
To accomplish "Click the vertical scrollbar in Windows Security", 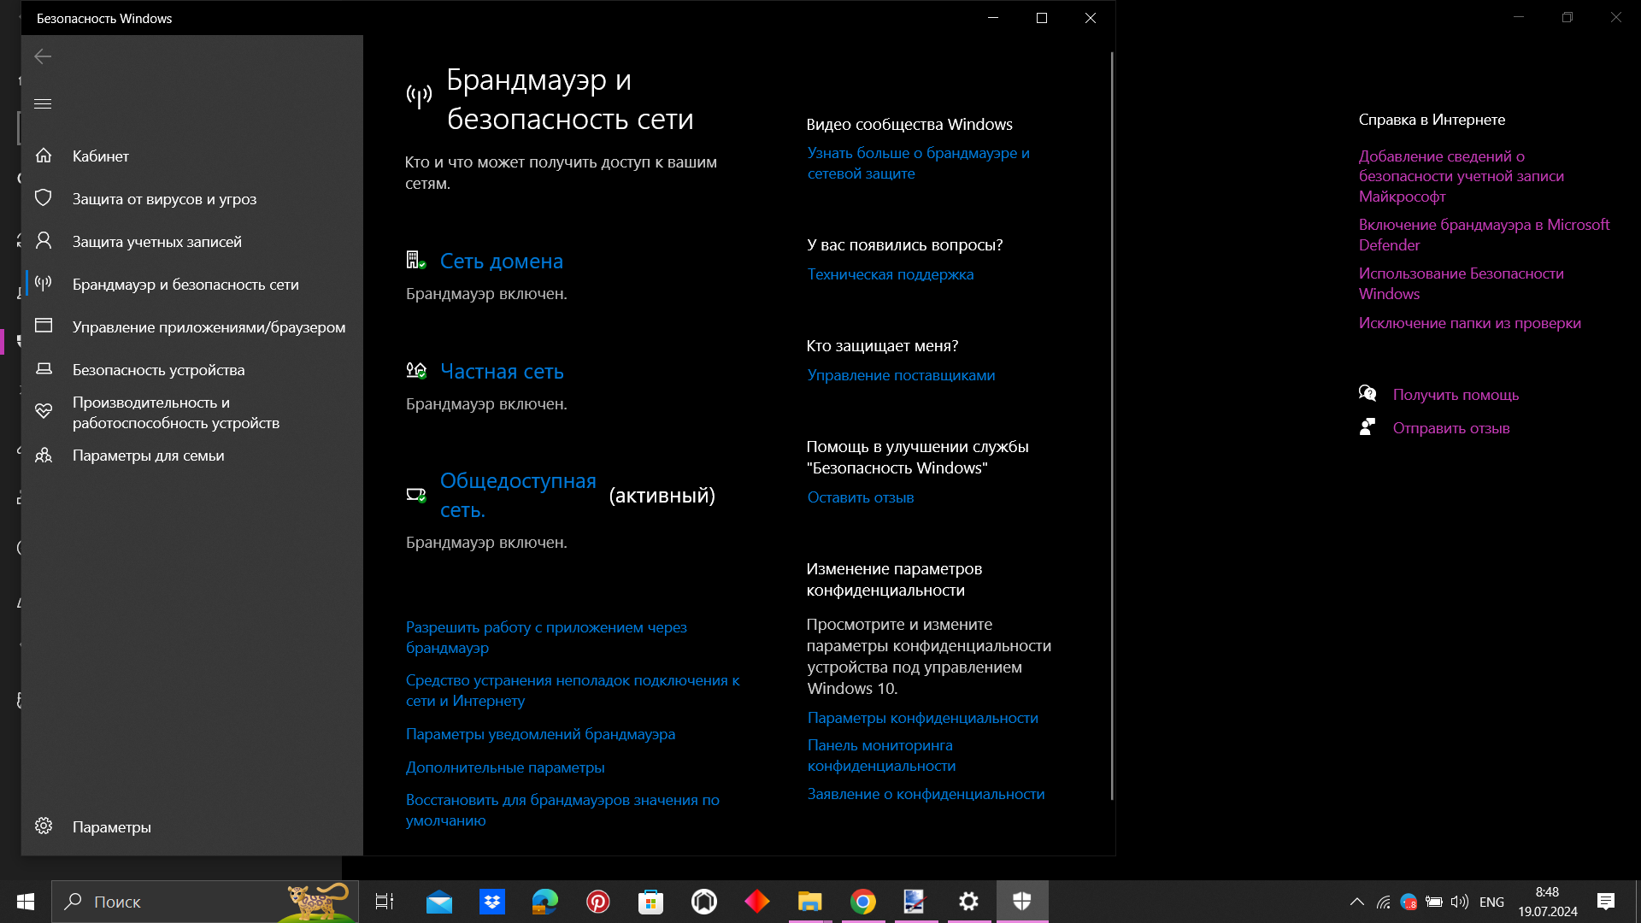I will click(1111, 425).
